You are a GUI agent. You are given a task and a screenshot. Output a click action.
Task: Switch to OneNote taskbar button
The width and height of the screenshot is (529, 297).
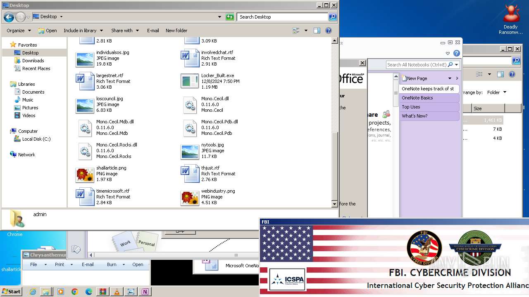pyautogui.click(x=145, y=292)
